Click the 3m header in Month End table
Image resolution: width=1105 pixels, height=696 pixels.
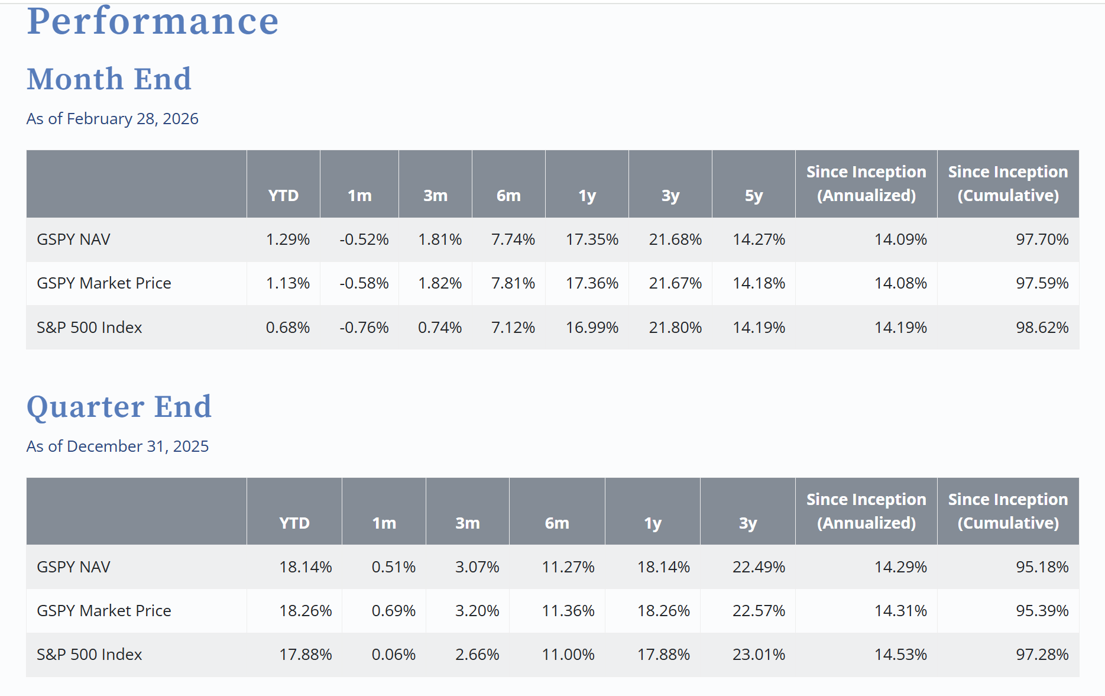[x=435, y=196]
